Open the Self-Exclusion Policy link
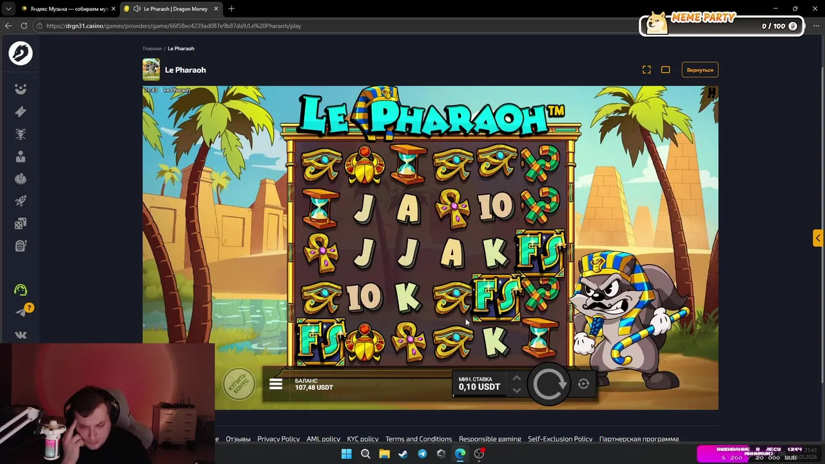The image size is (825, 464). point(560,439)
